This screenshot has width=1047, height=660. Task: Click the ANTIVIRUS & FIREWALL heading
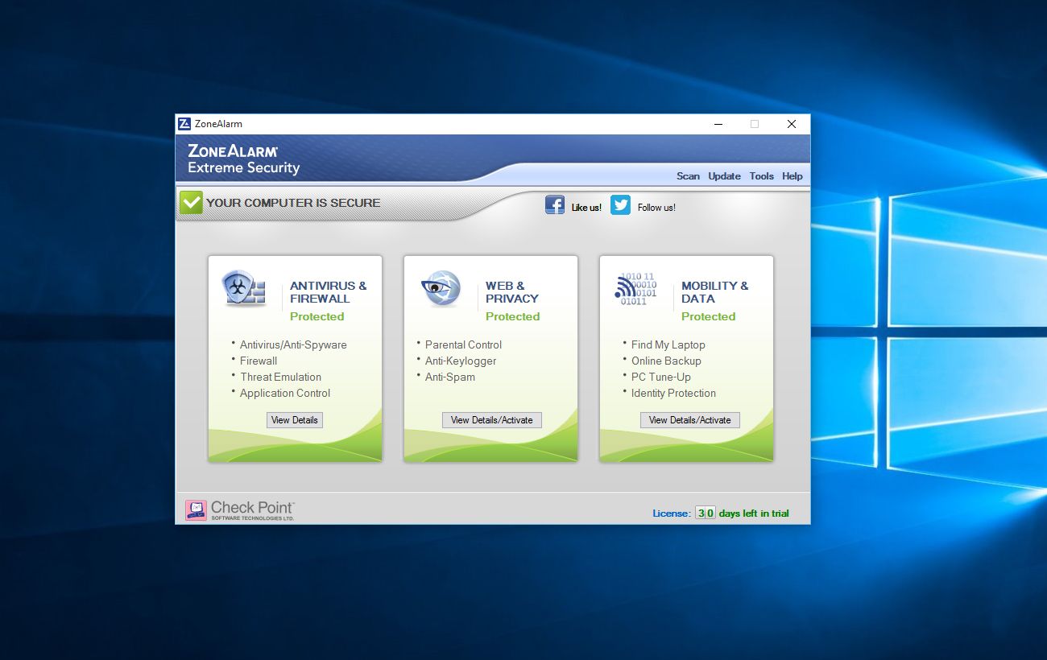click(x=328, y=292)
